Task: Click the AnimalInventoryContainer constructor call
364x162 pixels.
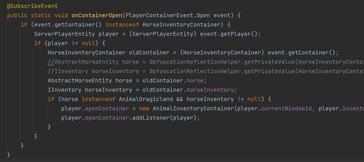Action: pyautogui.click(x=193, y=108)
